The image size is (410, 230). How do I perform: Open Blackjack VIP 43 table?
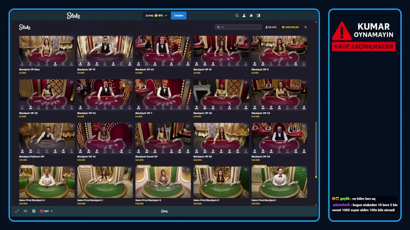click(x=279, y=95)
